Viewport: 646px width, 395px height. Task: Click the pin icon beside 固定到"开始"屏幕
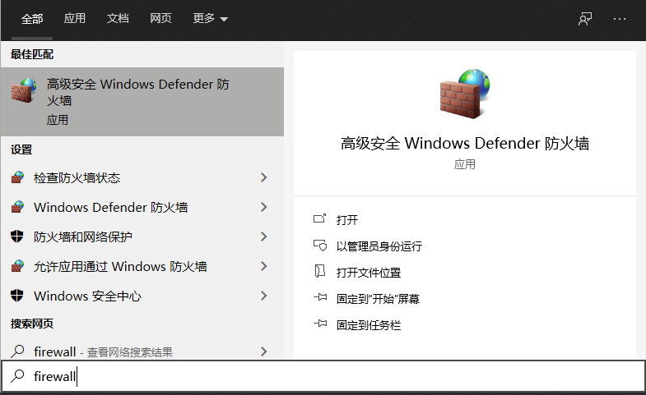click(x=320, y=296)
